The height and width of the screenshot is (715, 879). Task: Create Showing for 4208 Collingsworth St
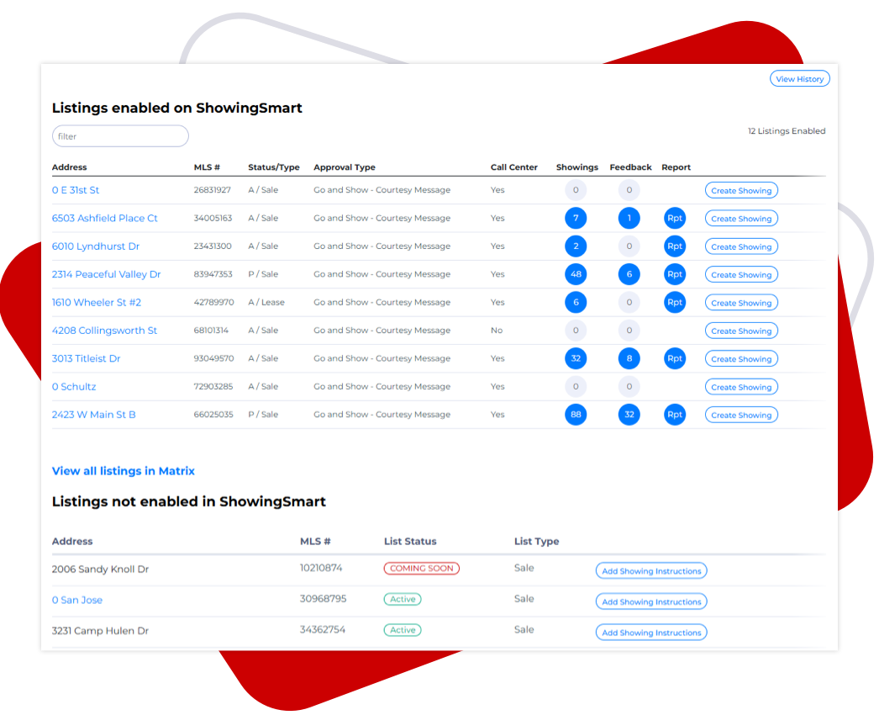point(741,331)
